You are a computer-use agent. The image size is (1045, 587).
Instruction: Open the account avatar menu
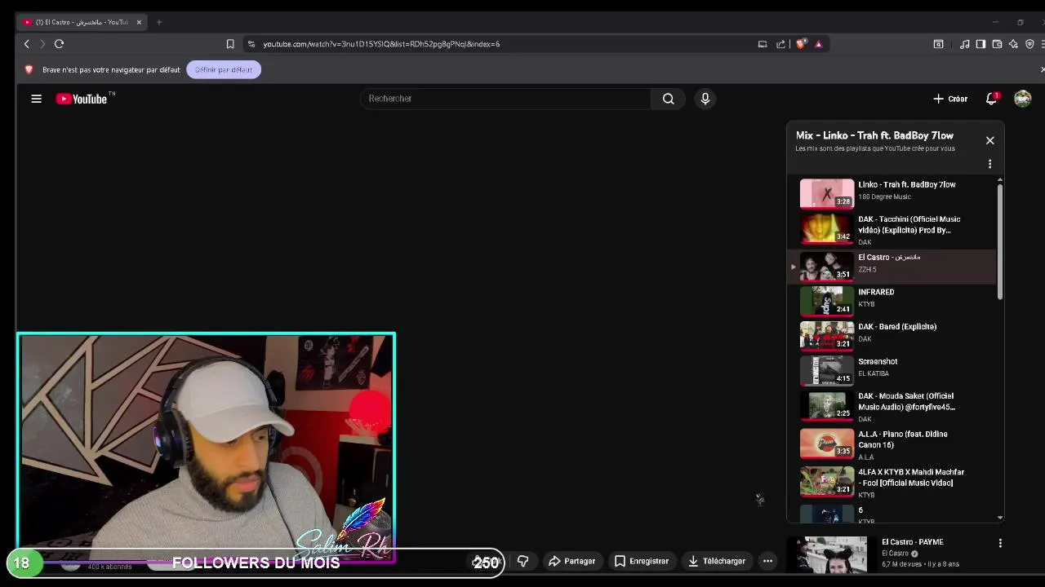pos(1022,99)
